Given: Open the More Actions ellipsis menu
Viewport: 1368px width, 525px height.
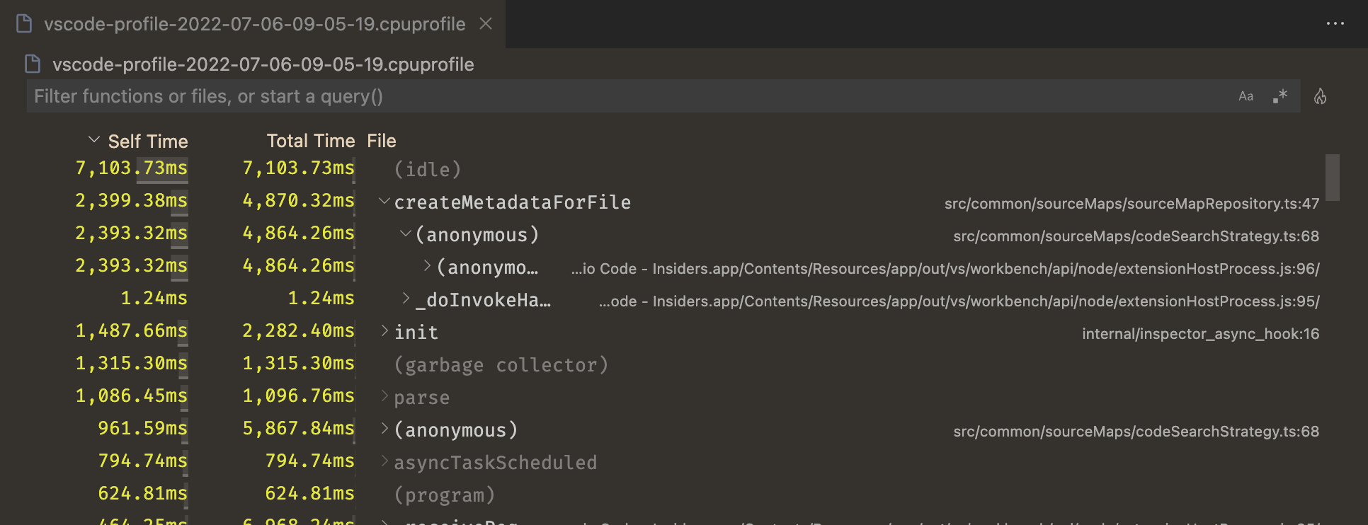Looking at the screenshot, I should (x=1335, y=23).
